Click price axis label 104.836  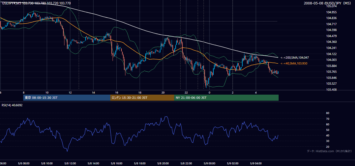point(331,18)
